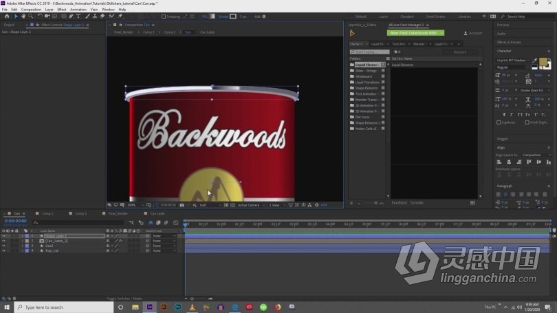
Task: Select the Selection arrow tool
Action: [16, 17]
